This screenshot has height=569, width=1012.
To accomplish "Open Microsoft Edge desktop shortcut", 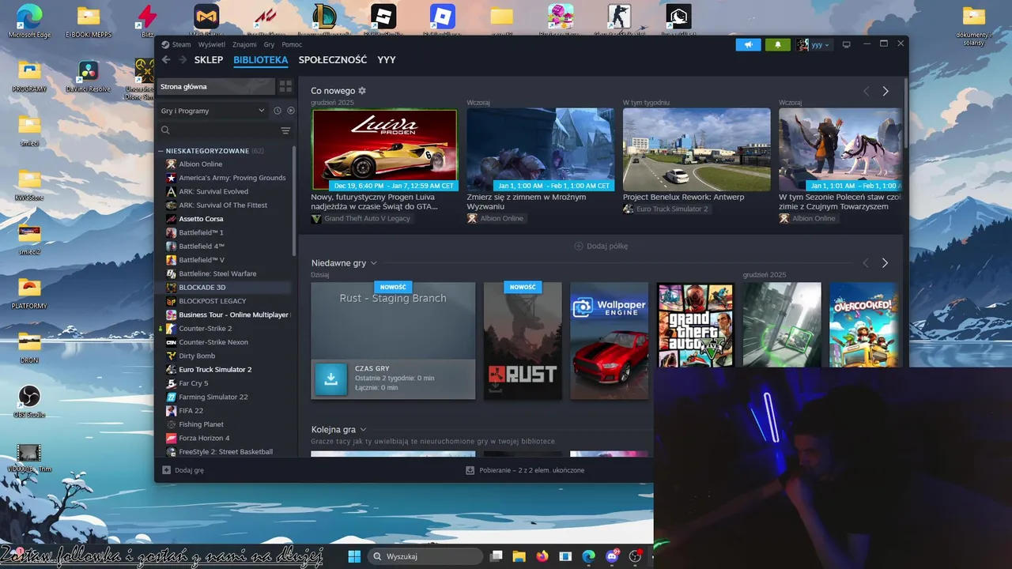I will coord(29,21).
